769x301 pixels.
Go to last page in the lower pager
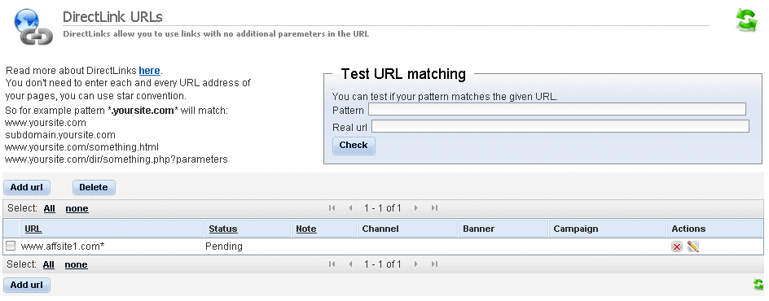434,264
